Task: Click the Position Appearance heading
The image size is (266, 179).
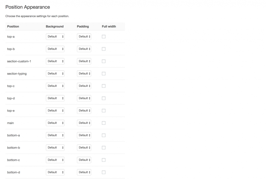Action: pos(28,7)
